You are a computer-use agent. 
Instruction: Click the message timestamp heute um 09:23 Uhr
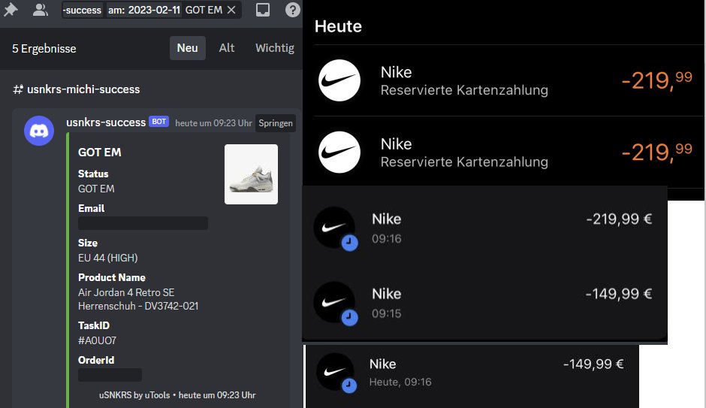tap(213, 123)
